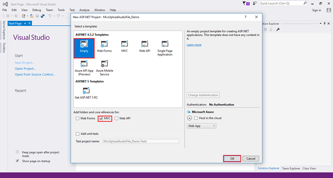Open the Toolbox side tab
Viewport: 333px width, 178px height.
(x=4, y=47)
